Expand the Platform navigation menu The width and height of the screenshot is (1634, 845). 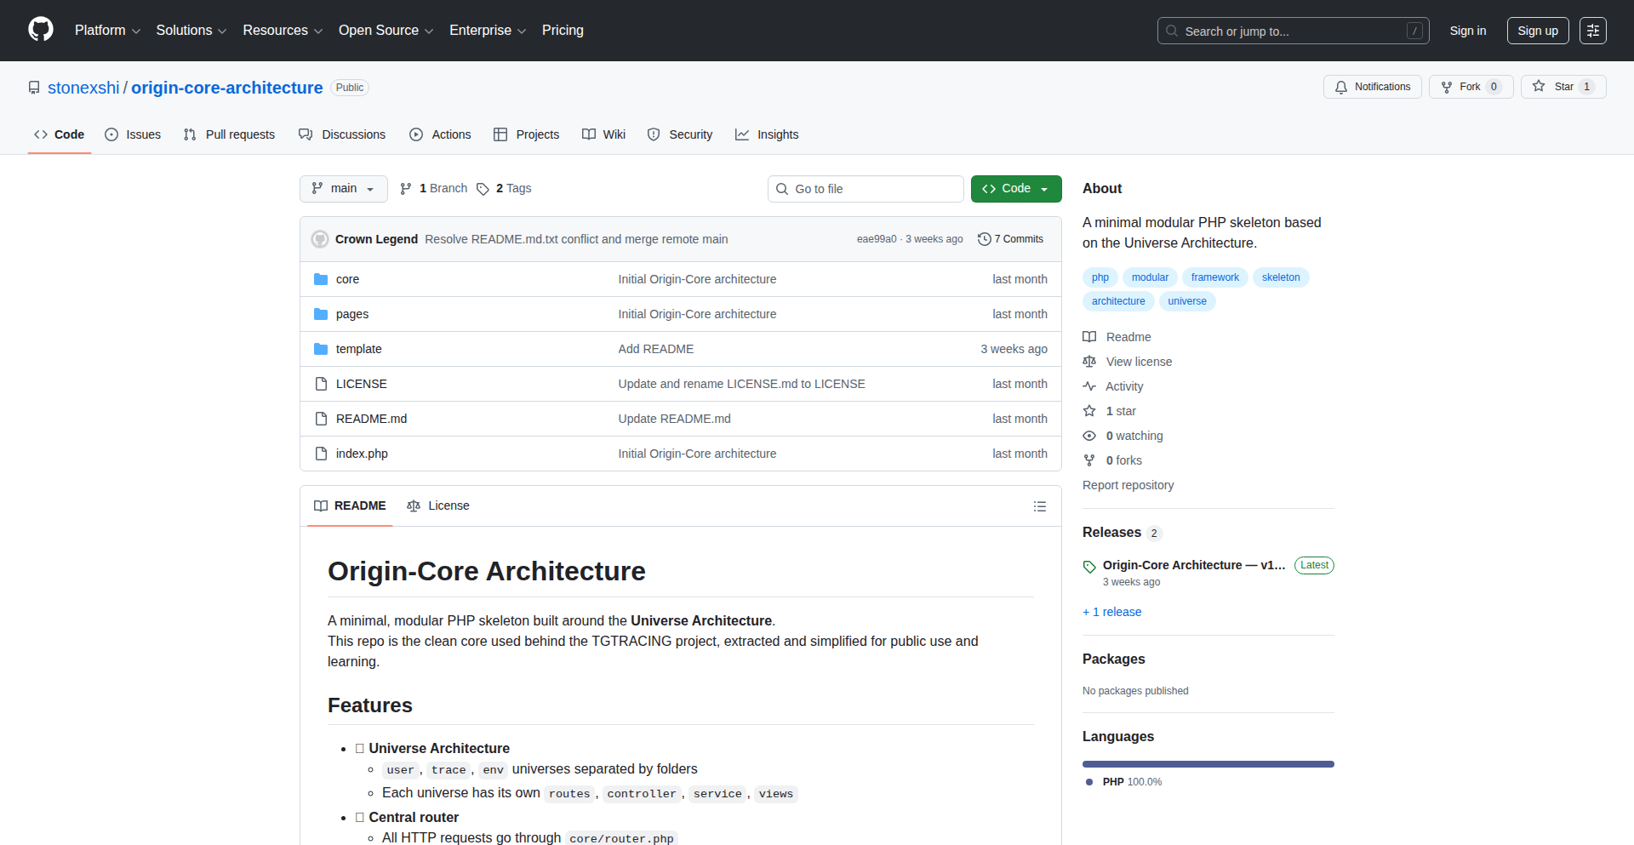(107, 31)
